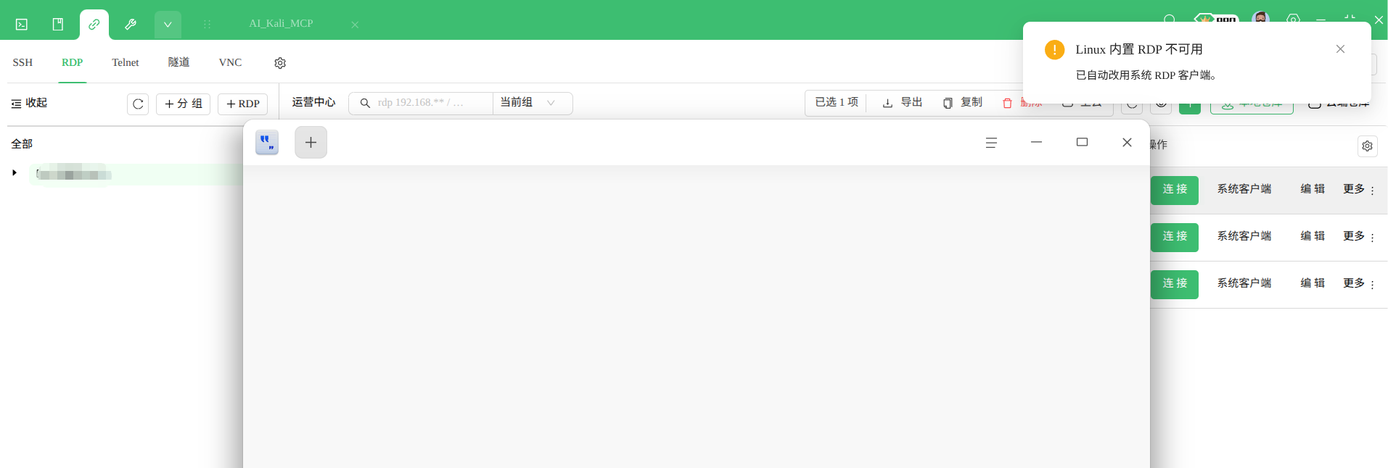The image size is (1388, 468).
Task: Open the hamburger menu in the front window
Action: click(x=991, y=143)
